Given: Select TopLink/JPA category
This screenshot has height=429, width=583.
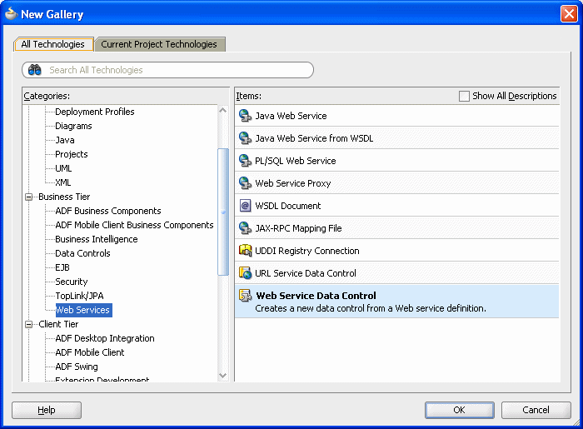Looking at the screenshot, I should click(79, 296).
